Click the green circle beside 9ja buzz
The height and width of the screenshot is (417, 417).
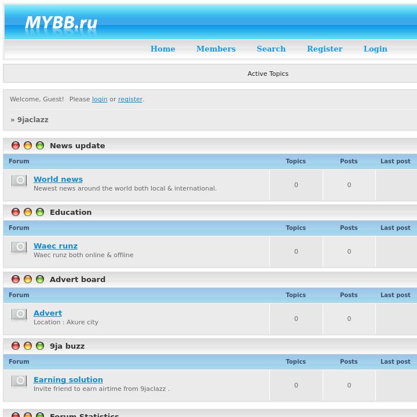coord(40,346)
